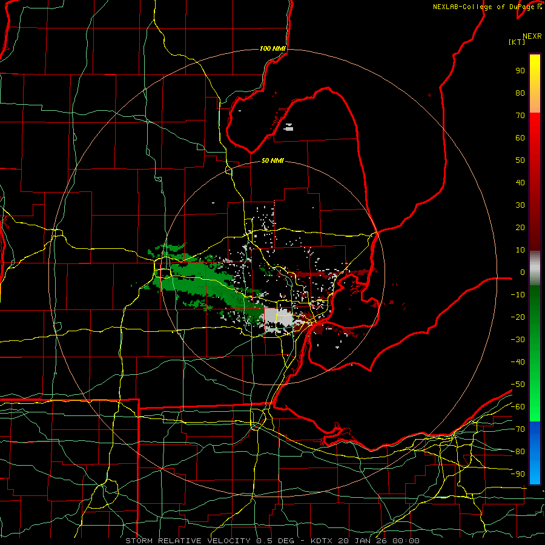
Task: Click the -50 value on the velocity scale
Action: tap(518, 385)
